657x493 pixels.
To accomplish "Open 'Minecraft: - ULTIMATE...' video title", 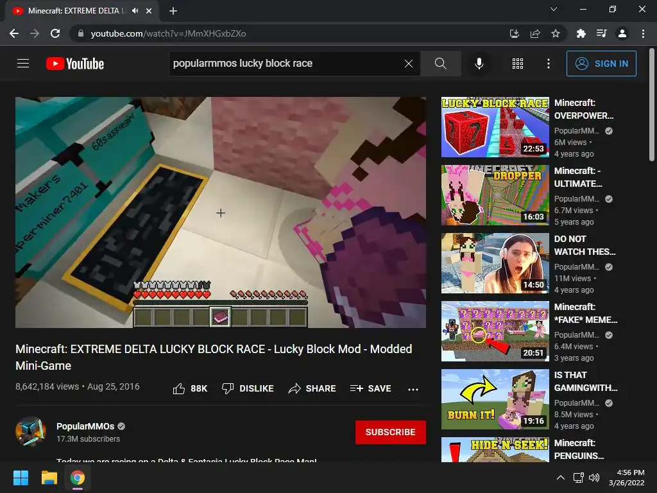I will 578,177.
